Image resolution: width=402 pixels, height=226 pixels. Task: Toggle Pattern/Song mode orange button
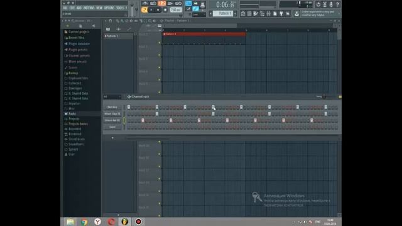144,10
